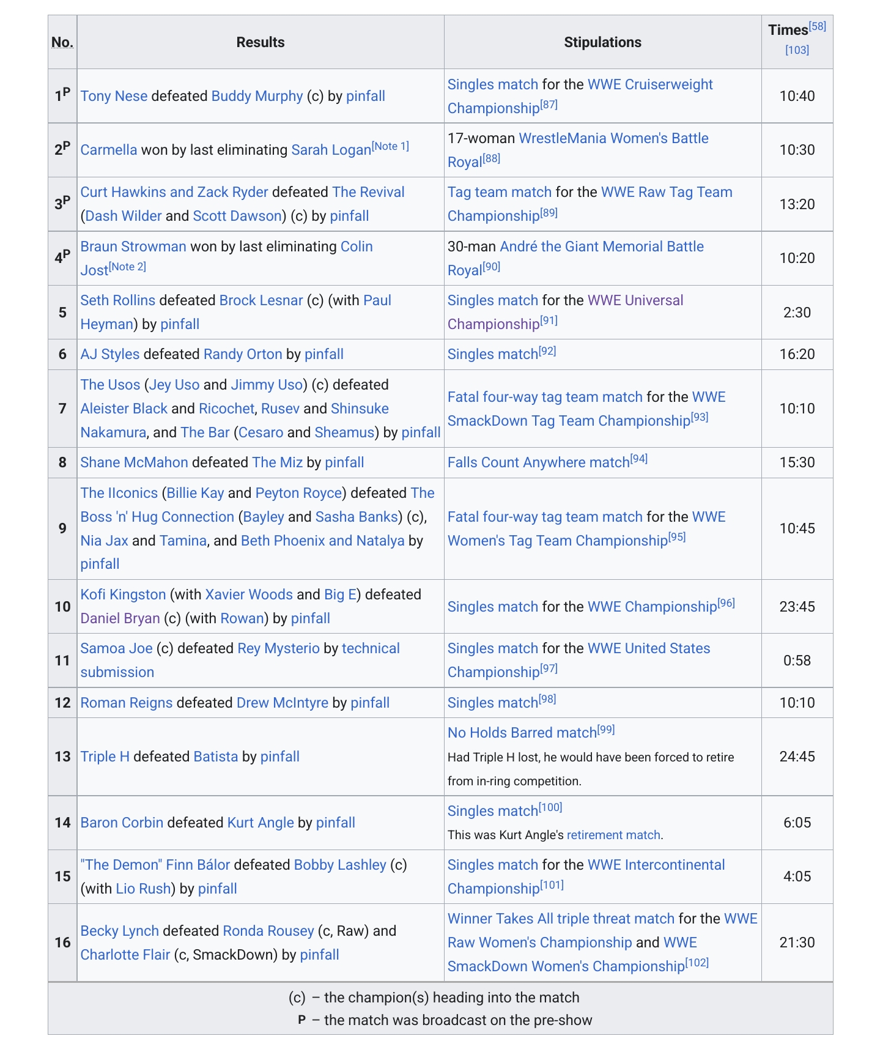
Task: Open the Paul Heyman link
Action: click(236, 312)
